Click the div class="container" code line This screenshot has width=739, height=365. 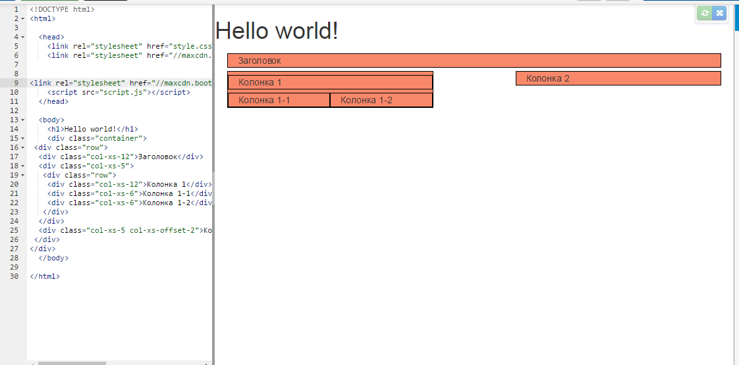tap(97, 138)
